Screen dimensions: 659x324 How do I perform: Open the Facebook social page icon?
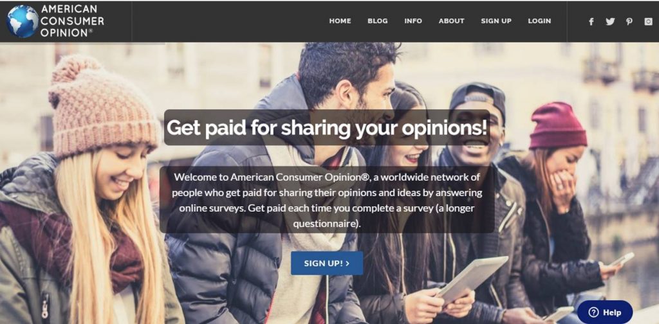tap(591, 21)
